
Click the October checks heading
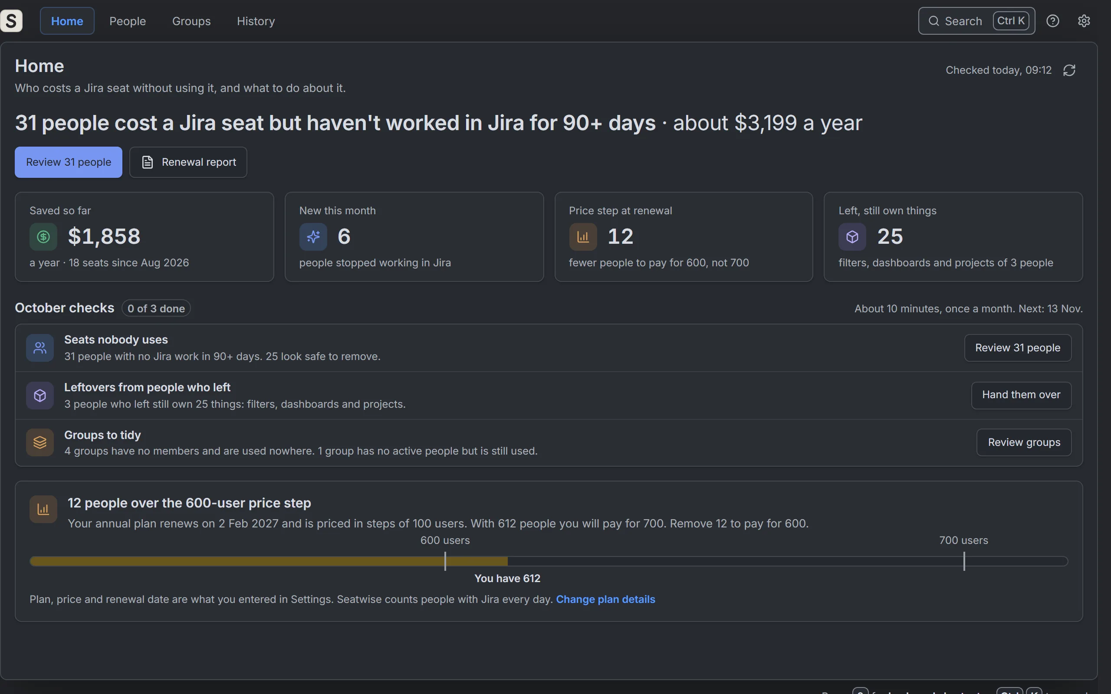(x=64, y=308)
